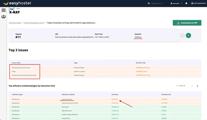
Task: Go to previous page of modules table
Action: 192,86
